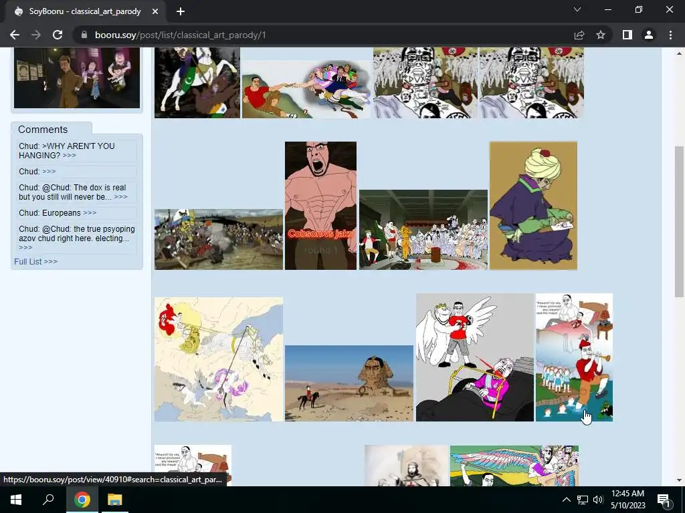685x513 pixels.
Task: Open the desert sphinx thumbnail
Action: [349, 383]
